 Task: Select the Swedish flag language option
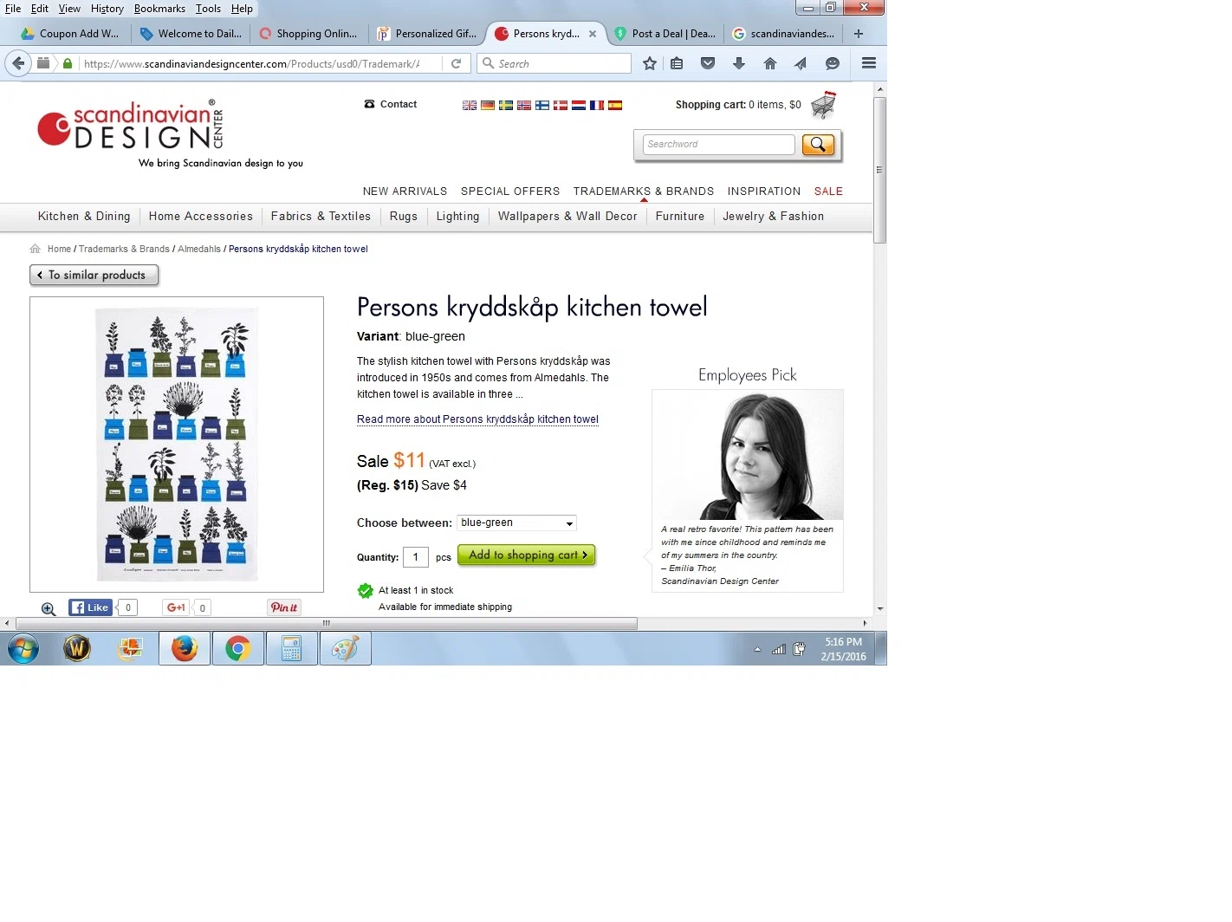506,105
